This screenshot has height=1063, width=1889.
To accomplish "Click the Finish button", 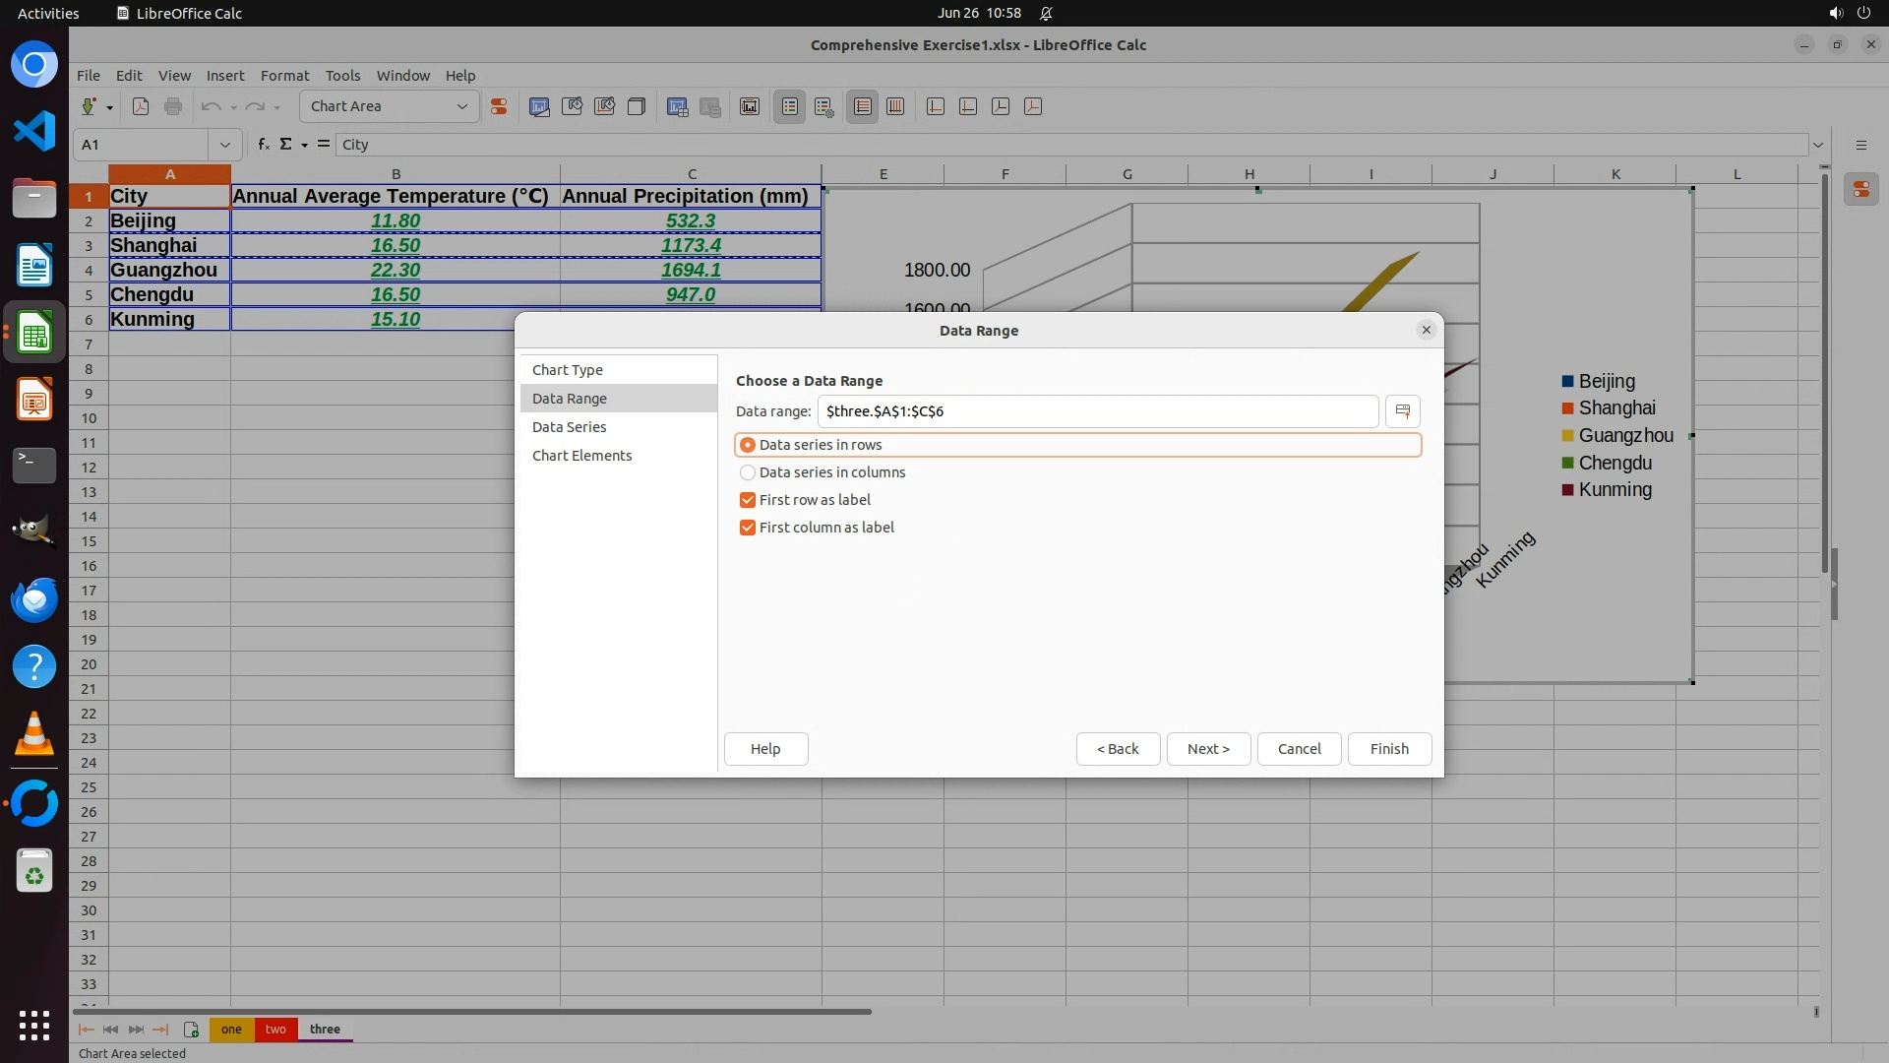I will tap(1388, 749).
